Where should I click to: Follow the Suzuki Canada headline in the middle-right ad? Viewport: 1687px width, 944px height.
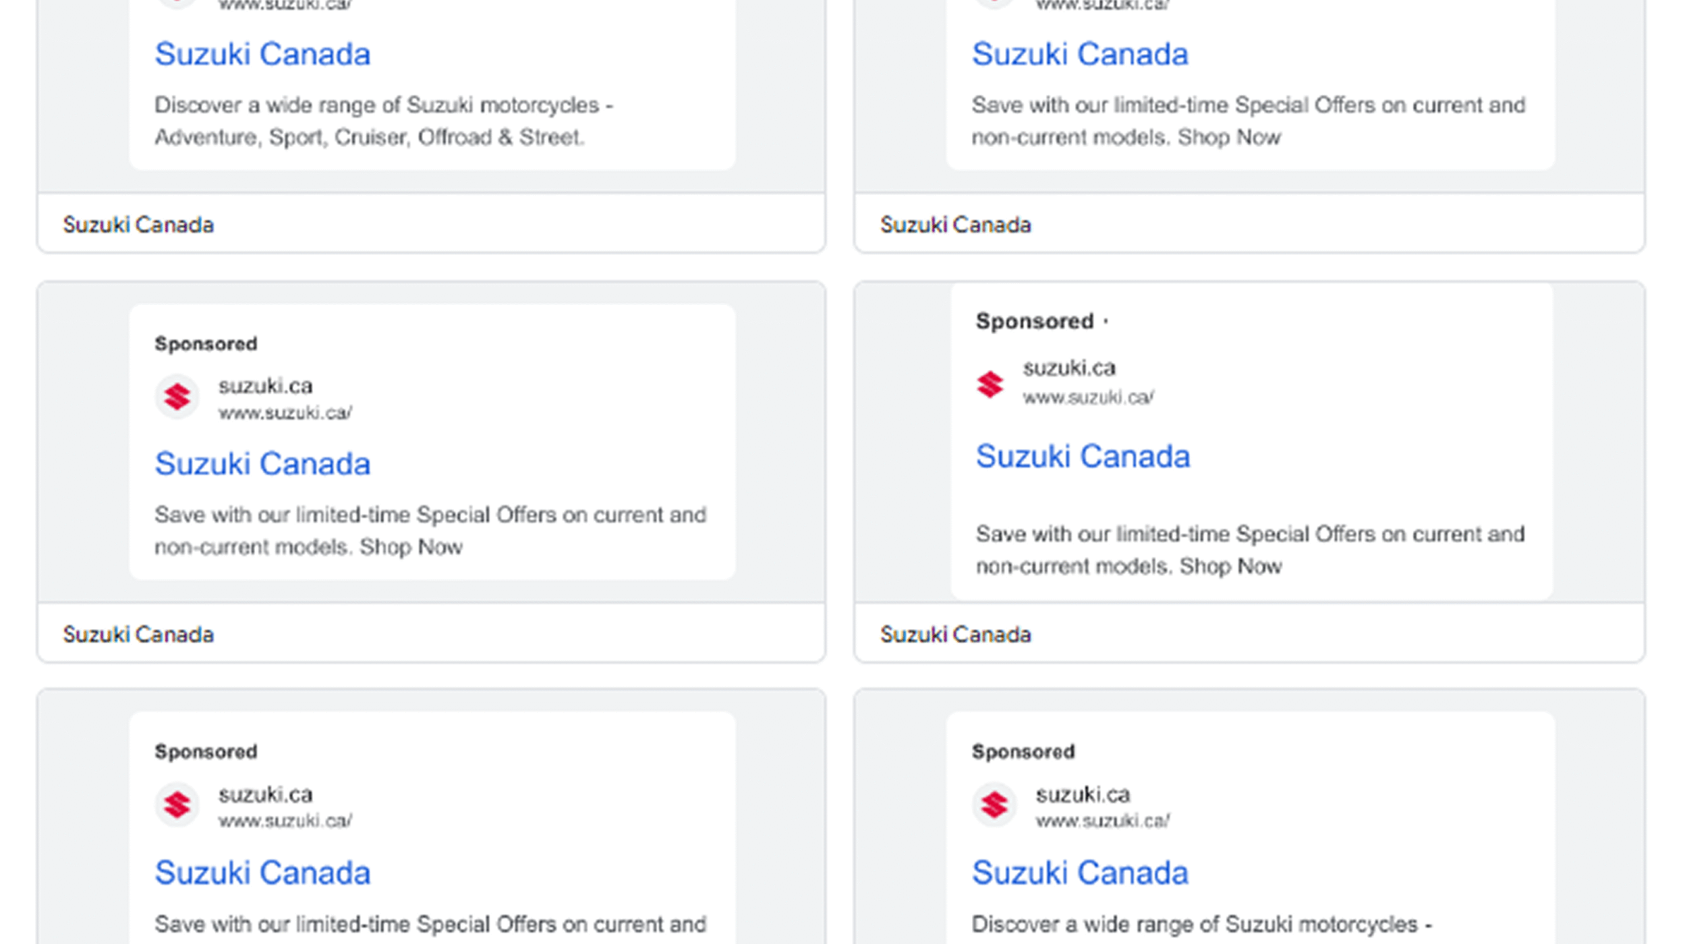pos(1082,457)
